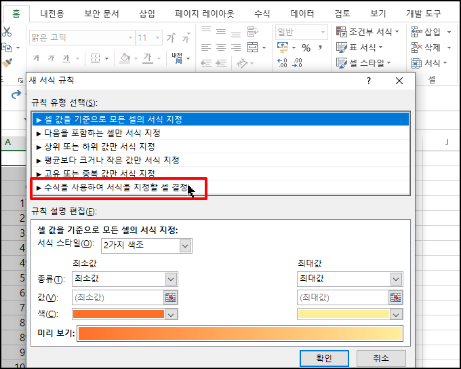This screenshot has width=461, height=369.
Task: Click the text orientation icon
Action: (x=242, y=62)
